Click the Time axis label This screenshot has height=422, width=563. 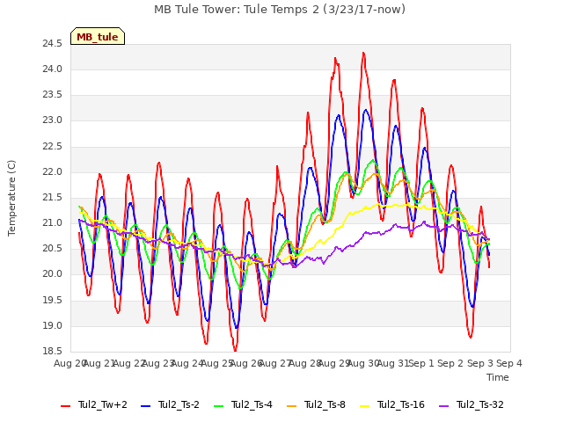(x=498, y=377)
